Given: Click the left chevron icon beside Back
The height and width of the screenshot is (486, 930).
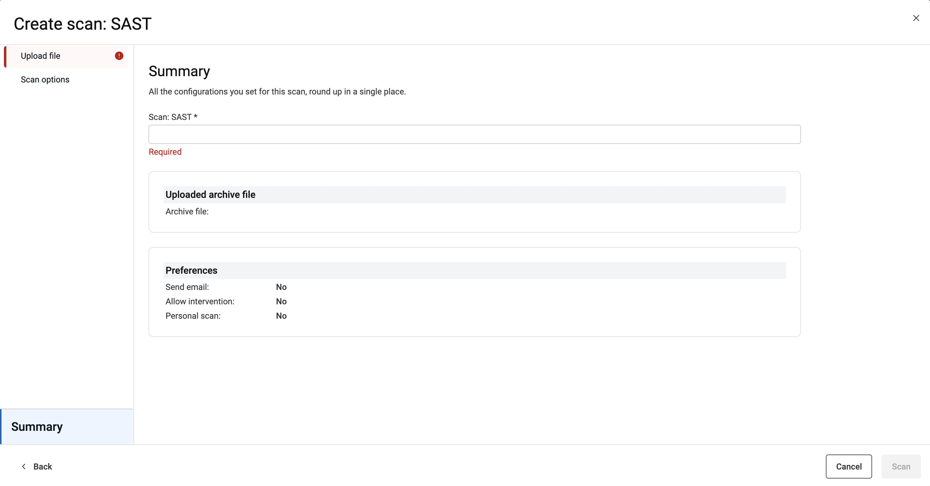Looking at the screenshot, I should click(x=24, y=467).
